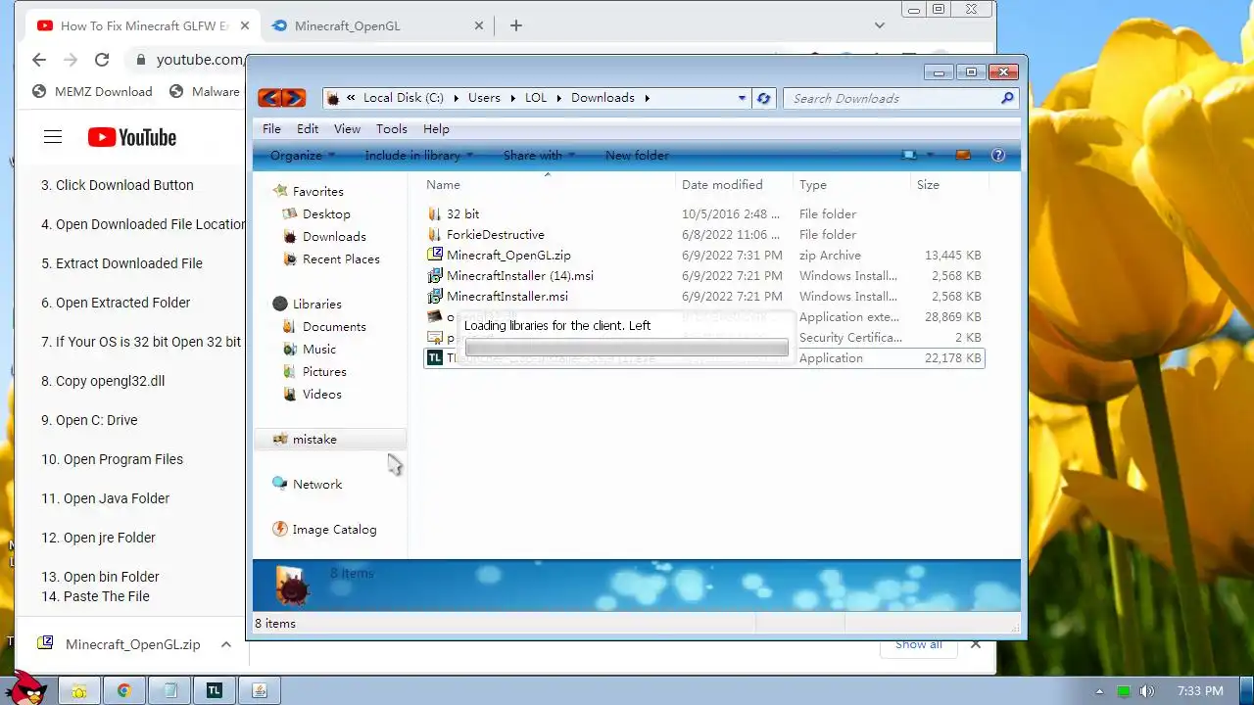Click the green network tray icon
1254x705 pixels.
coord(1124,691)
